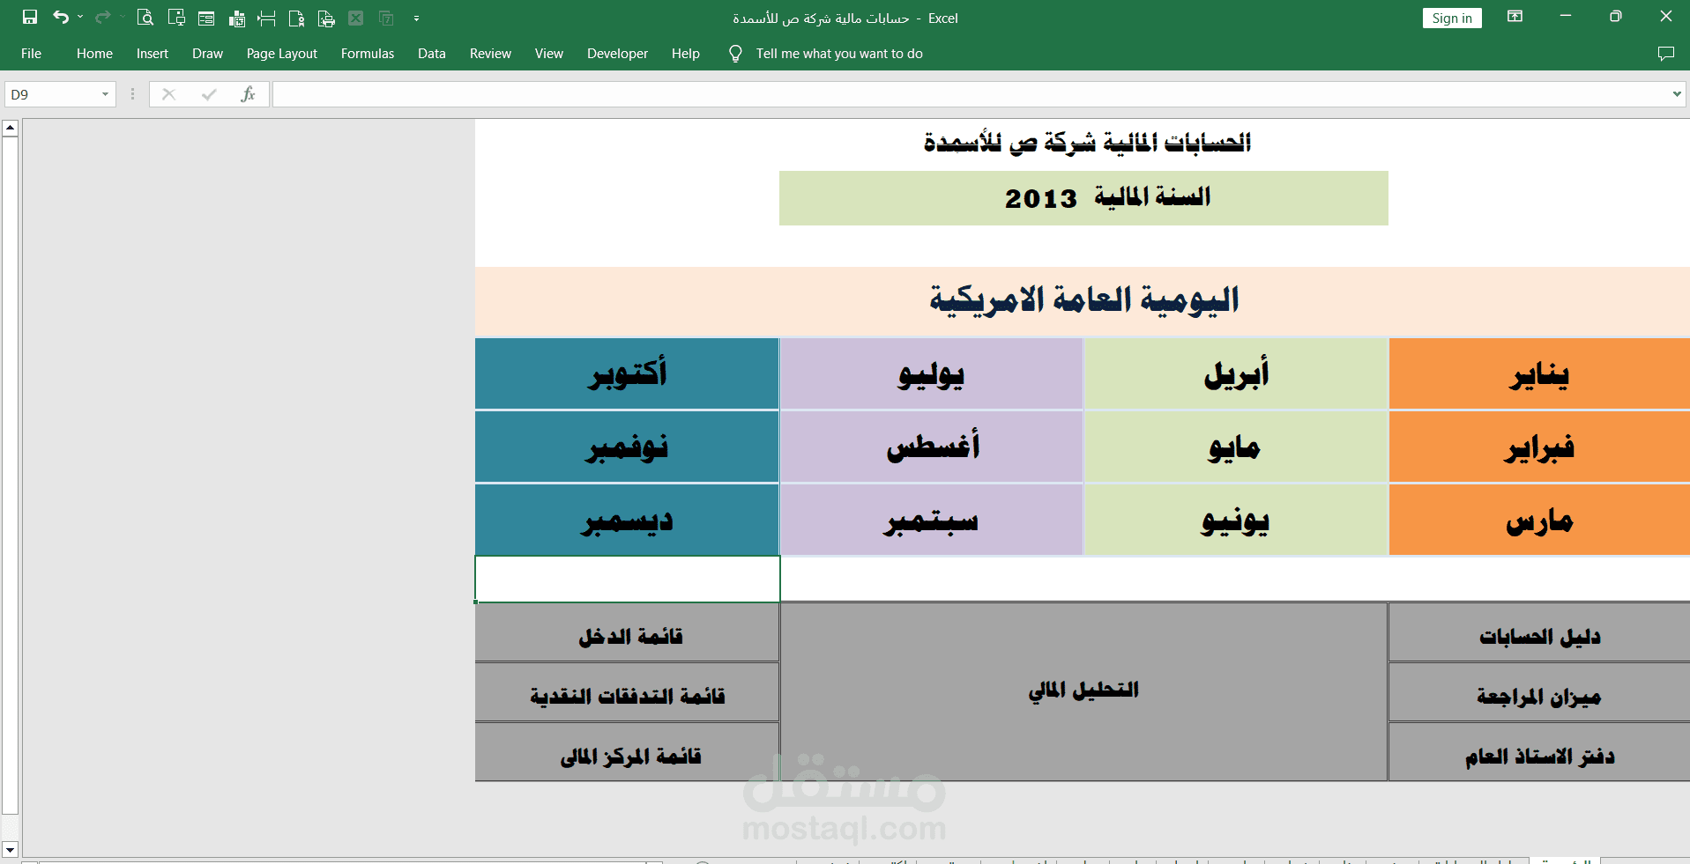
Task: Open the Formulas tab
Action: [x=368, y=54]
